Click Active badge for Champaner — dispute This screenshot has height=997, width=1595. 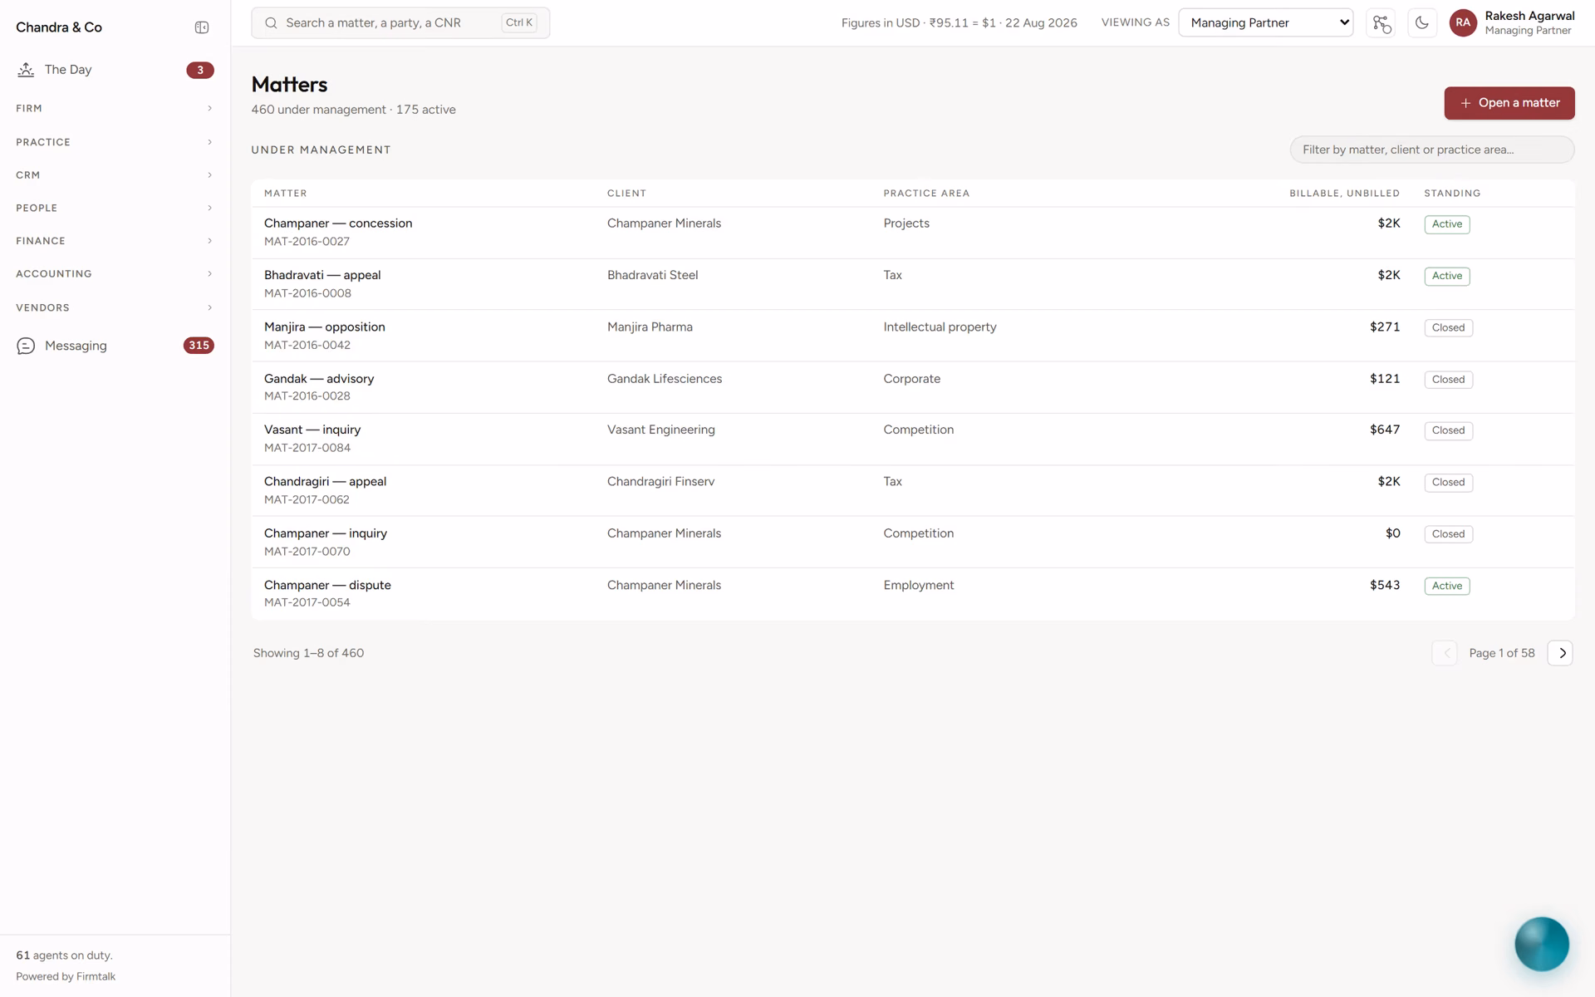1447,586
